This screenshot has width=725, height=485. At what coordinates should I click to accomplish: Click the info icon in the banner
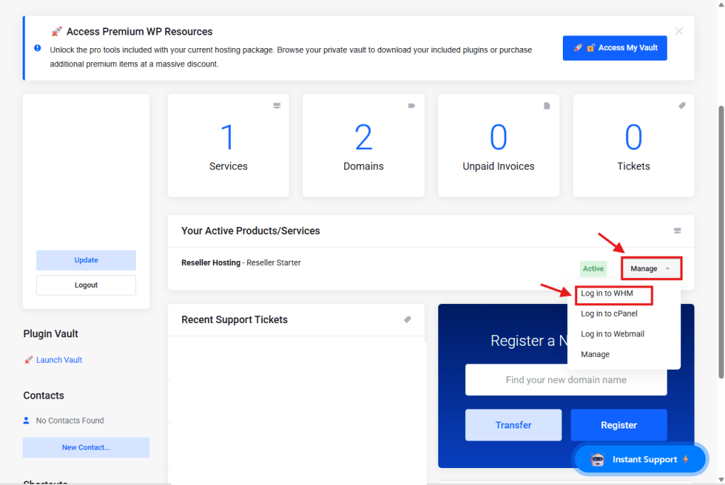coord(38,48)
